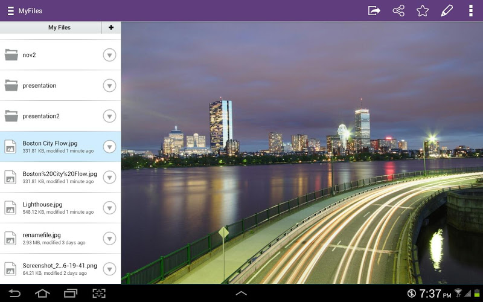Tap the share icon in top bar
This screenshot has width=483, height=302.
(x=398, y=11)
